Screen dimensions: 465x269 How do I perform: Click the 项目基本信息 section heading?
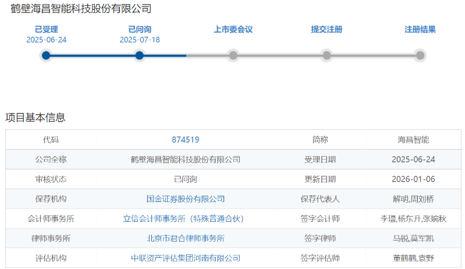pyautogui.click(x=36, y=118)
